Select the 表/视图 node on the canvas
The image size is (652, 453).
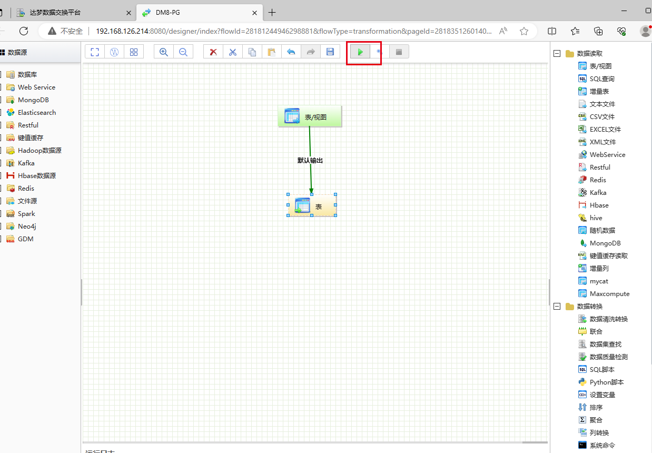pos(310,115)
